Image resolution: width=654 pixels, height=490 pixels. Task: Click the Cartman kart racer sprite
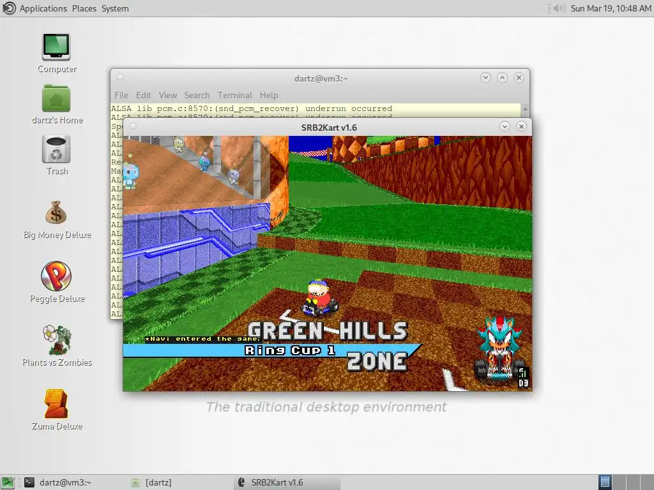click(x=319, y=297)
